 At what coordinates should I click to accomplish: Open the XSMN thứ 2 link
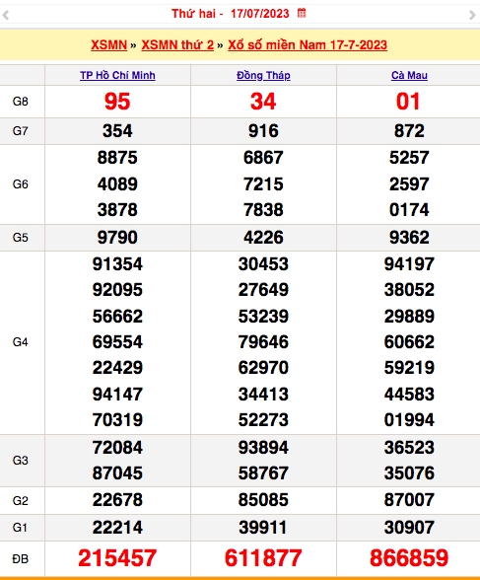click(x=177, y=45)
